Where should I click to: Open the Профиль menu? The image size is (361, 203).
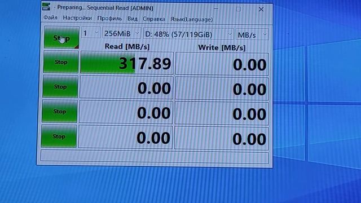(109, 19)
